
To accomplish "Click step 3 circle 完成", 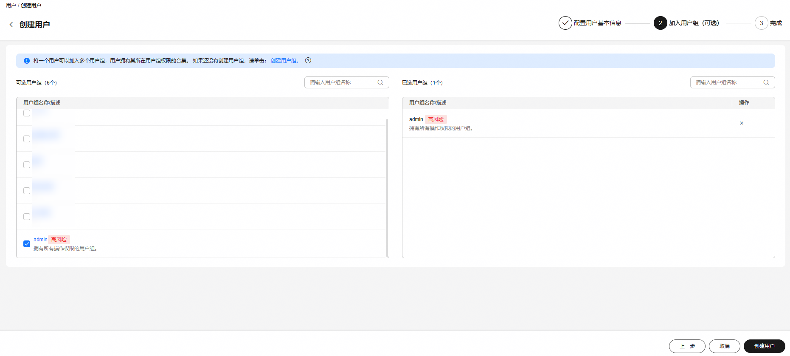I will 761,23.
